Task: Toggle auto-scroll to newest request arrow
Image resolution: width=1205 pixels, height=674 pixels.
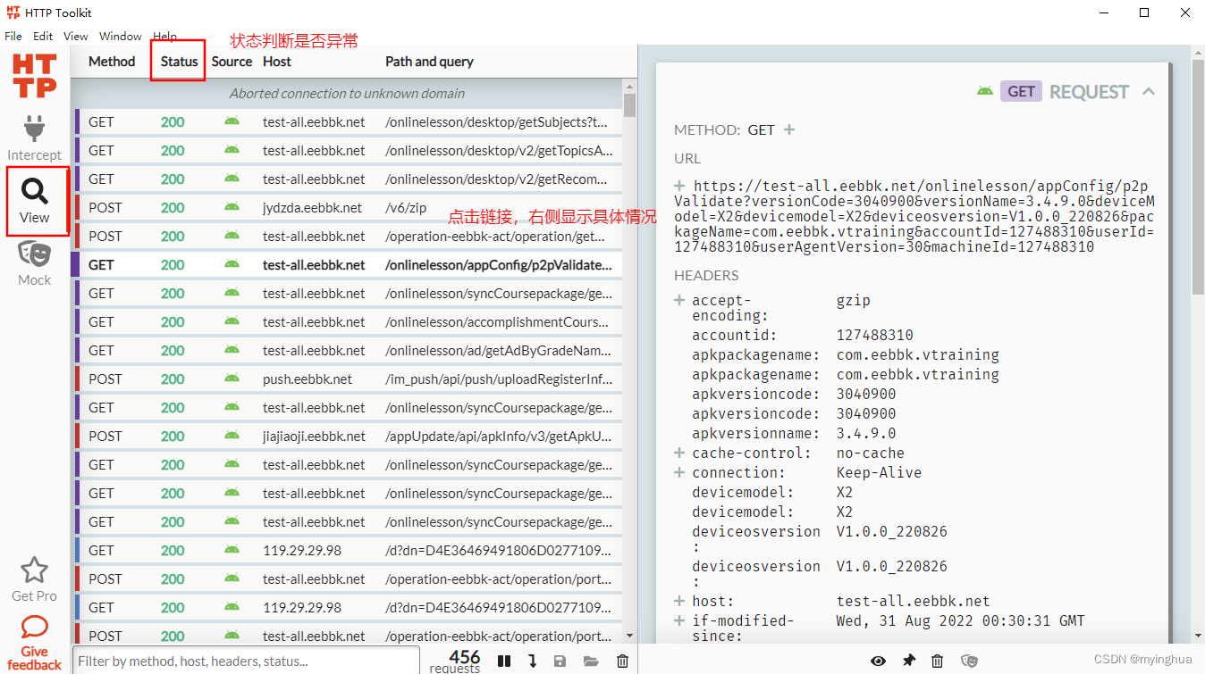Action: (x=532, y=661)
